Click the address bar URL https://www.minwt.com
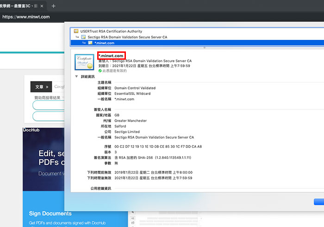Screen dimensions: 324x227 point(26,17)
